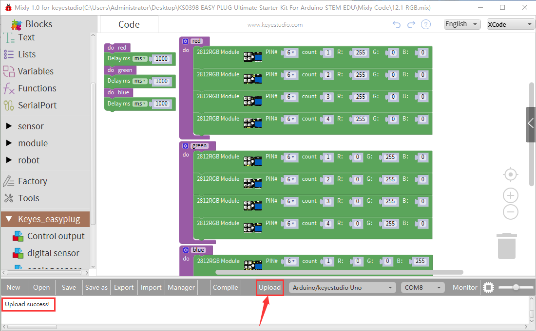Click G value 255 in green count 2 row
The width and height of the screenshot is (536, 331).
coord(390,179)
